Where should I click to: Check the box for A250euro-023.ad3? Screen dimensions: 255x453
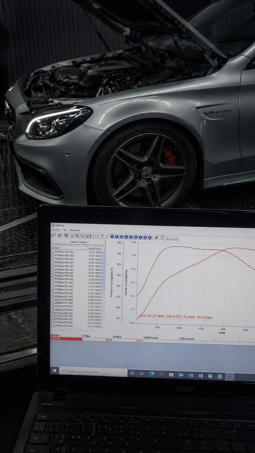(53, 322)
